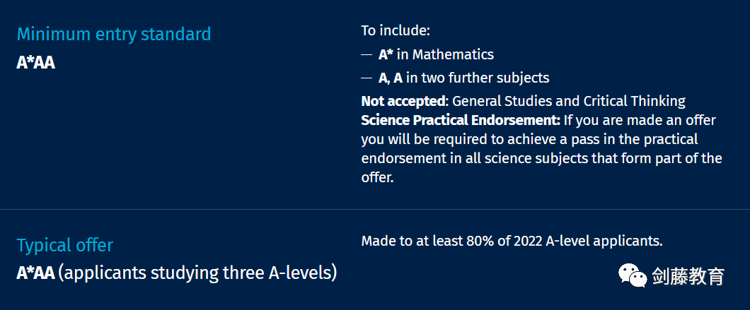Click the dash bullet before 'A, A'

point(367,78)
